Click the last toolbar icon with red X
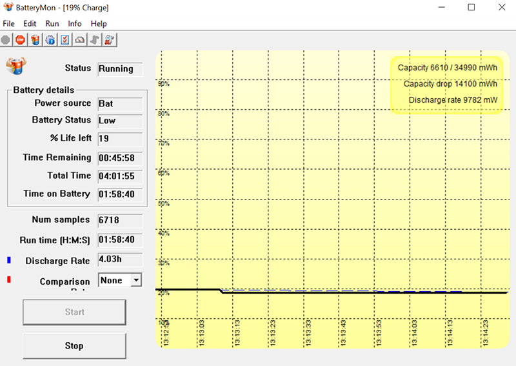The image size is (516, 366). tap(109, 40)
